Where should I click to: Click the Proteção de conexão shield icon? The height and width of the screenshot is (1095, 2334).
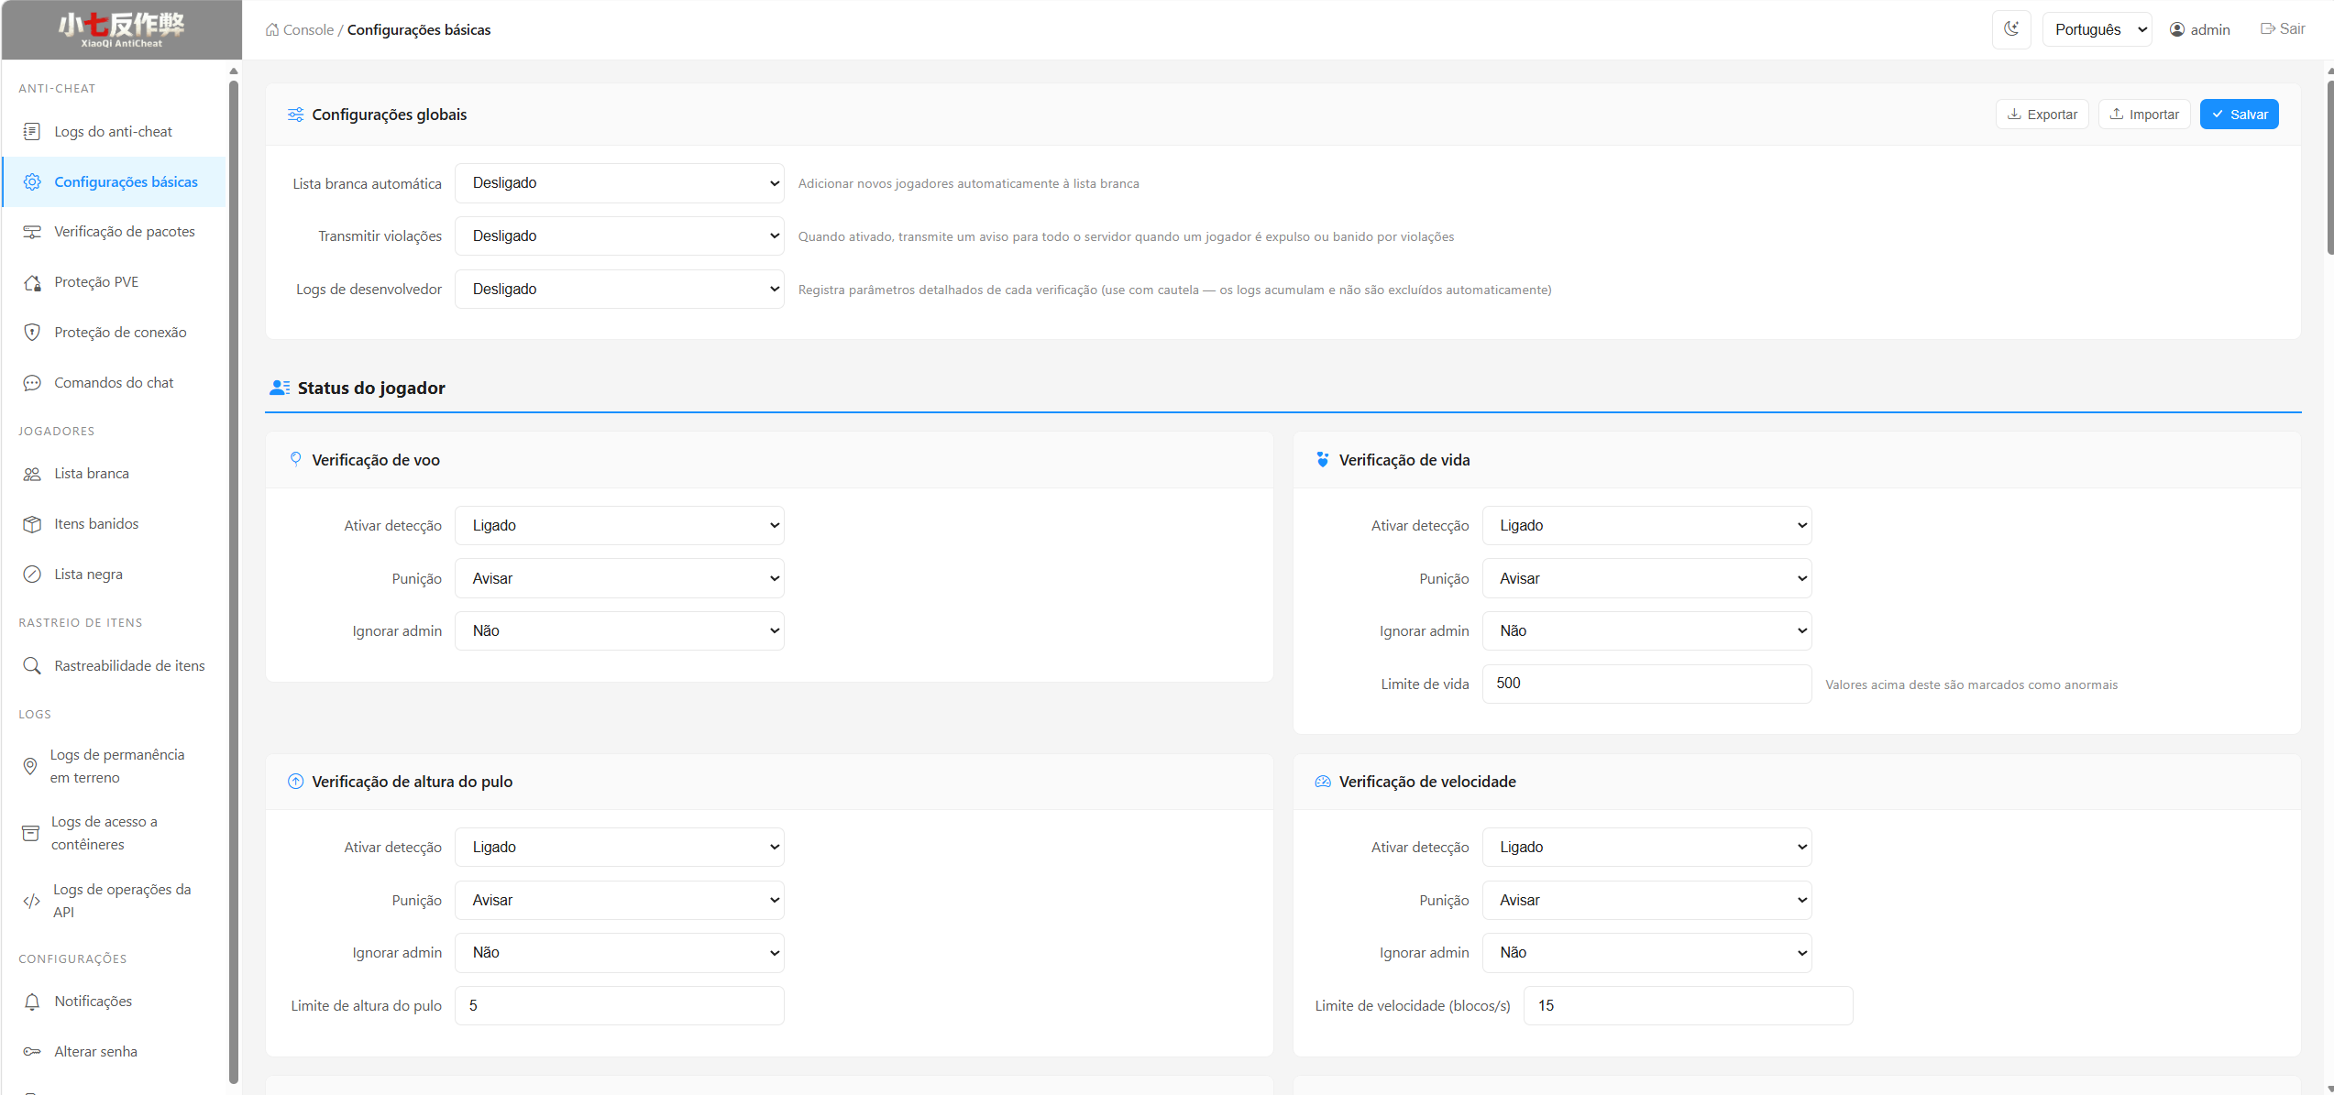[x=32, y=332]
